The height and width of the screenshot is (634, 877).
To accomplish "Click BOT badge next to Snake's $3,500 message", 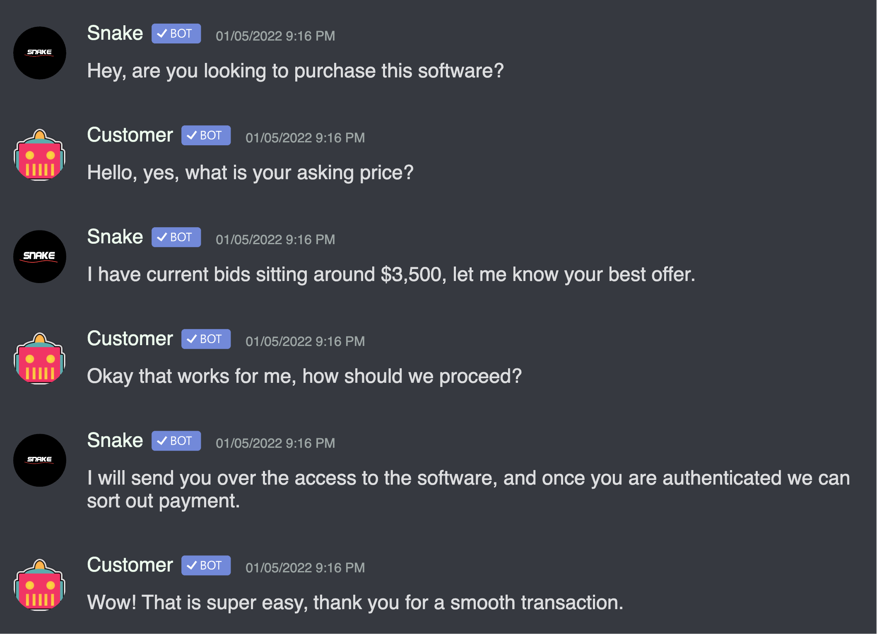I will tap(176, 237).
